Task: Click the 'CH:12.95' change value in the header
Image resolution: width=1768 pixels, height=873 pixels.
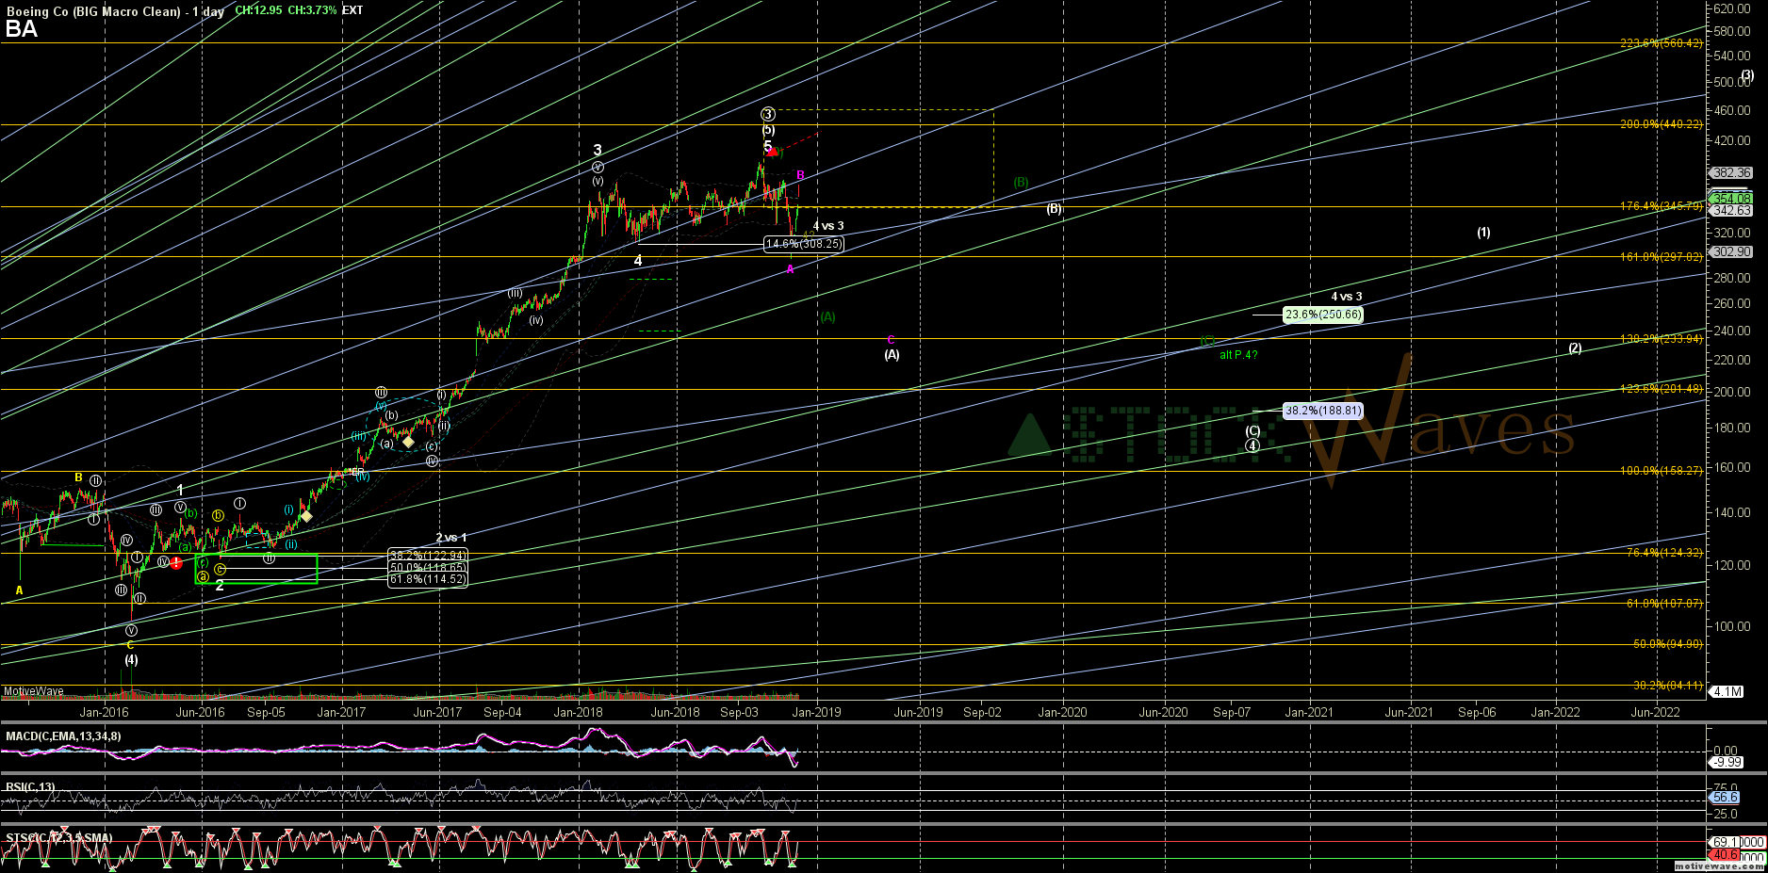Action: pos(257,10)
